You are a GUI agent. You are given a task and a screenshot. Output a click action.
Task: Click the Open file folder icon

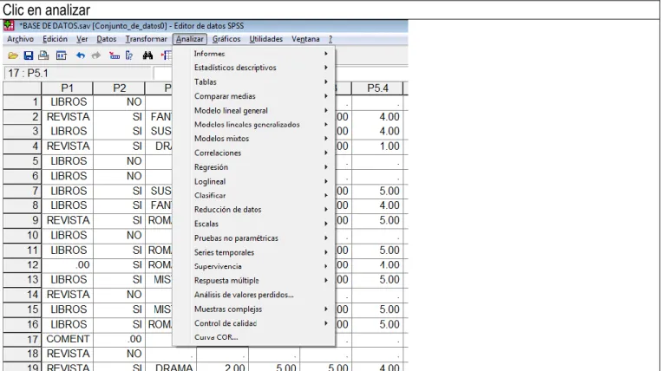pyautogui.click(x=13, y=55)
